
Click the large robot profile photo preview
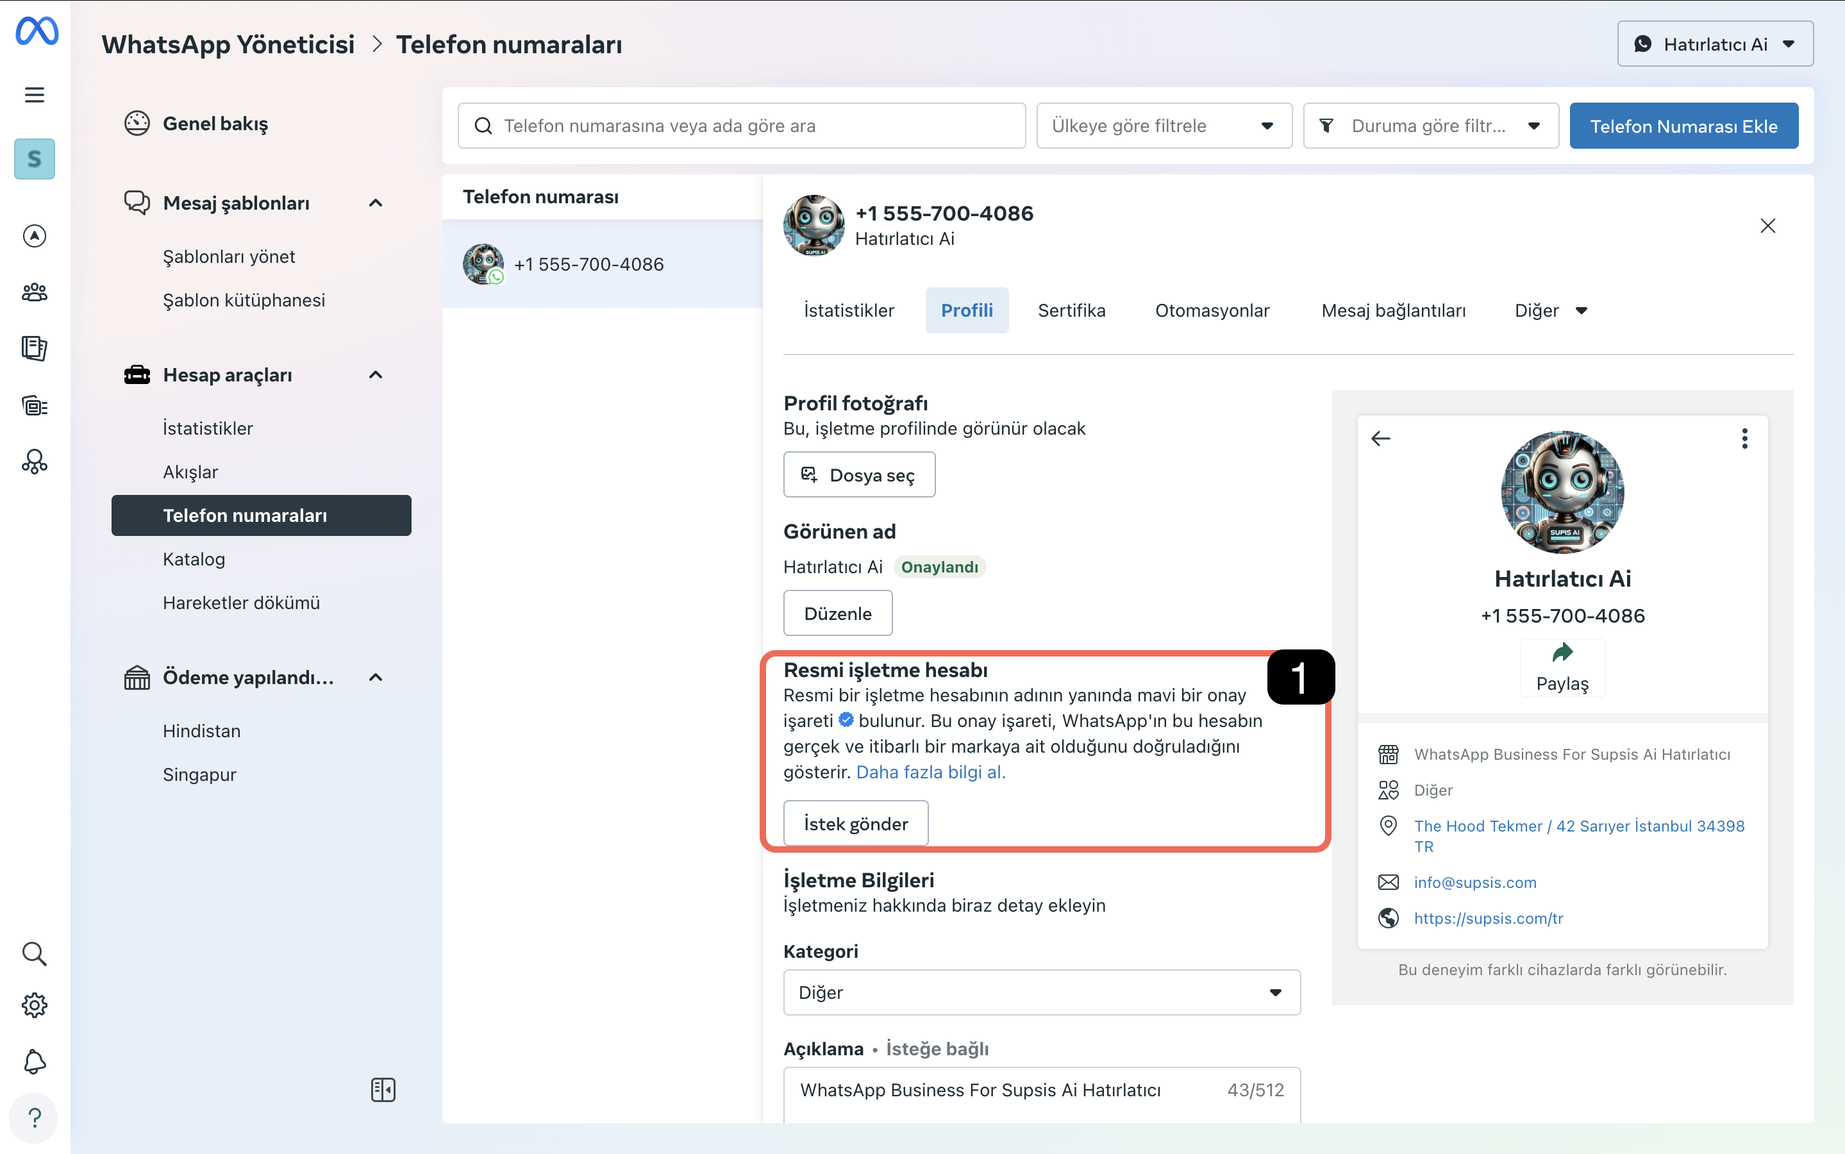(1563, 492)
